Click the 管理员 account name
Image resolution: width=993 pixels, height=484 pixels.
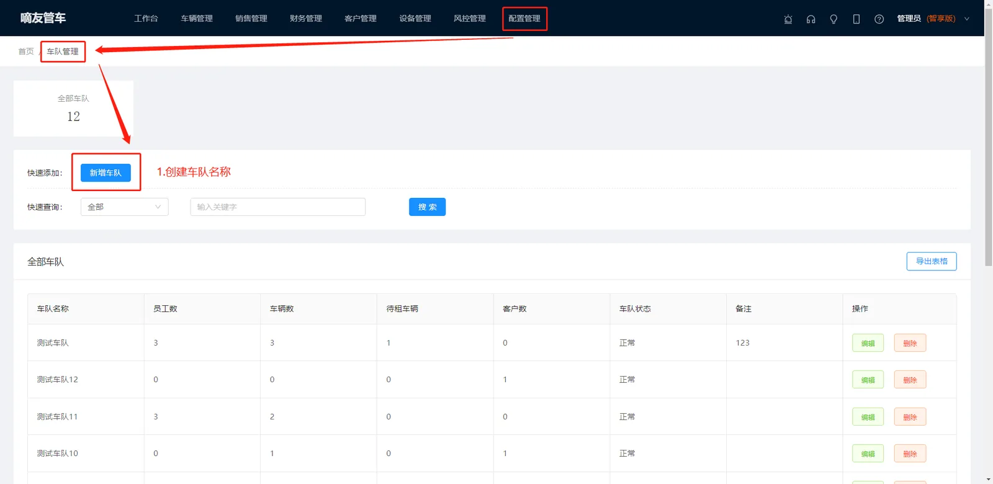(x=909, y=19)
